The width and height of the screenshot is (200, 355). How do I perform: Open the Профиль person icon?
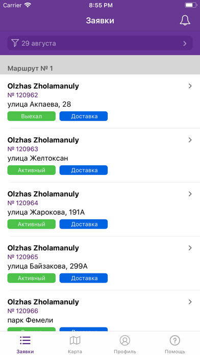coord(125,340)
